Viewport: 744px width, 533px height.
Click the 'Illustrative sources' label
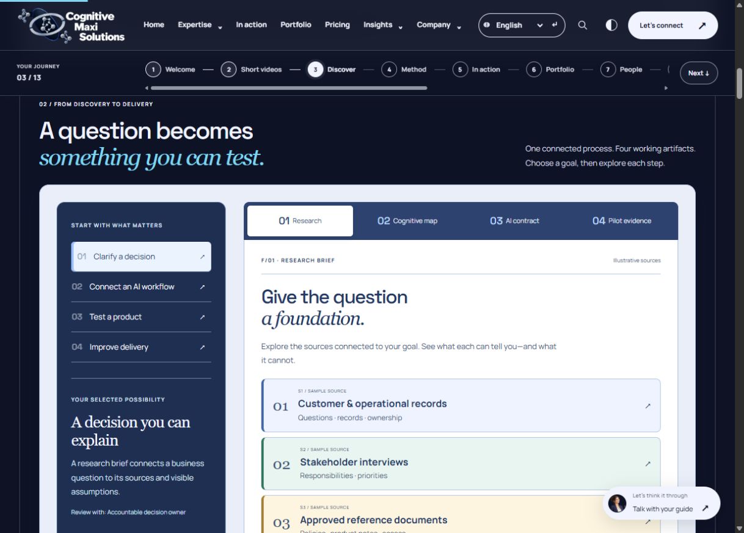click(636, 261)
